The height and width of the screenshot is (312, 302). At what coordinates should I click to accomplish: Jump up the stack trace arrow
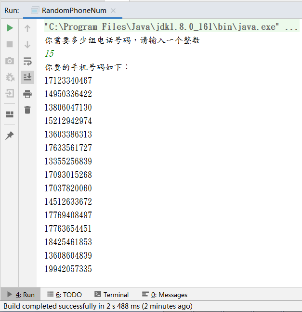(x=27, y=28)
